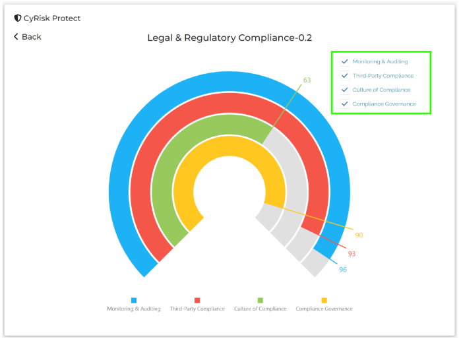Screen dimensions: 459x339
Task: Select the yellow Compliance Governance arc
Action: [x=229, y=146]
